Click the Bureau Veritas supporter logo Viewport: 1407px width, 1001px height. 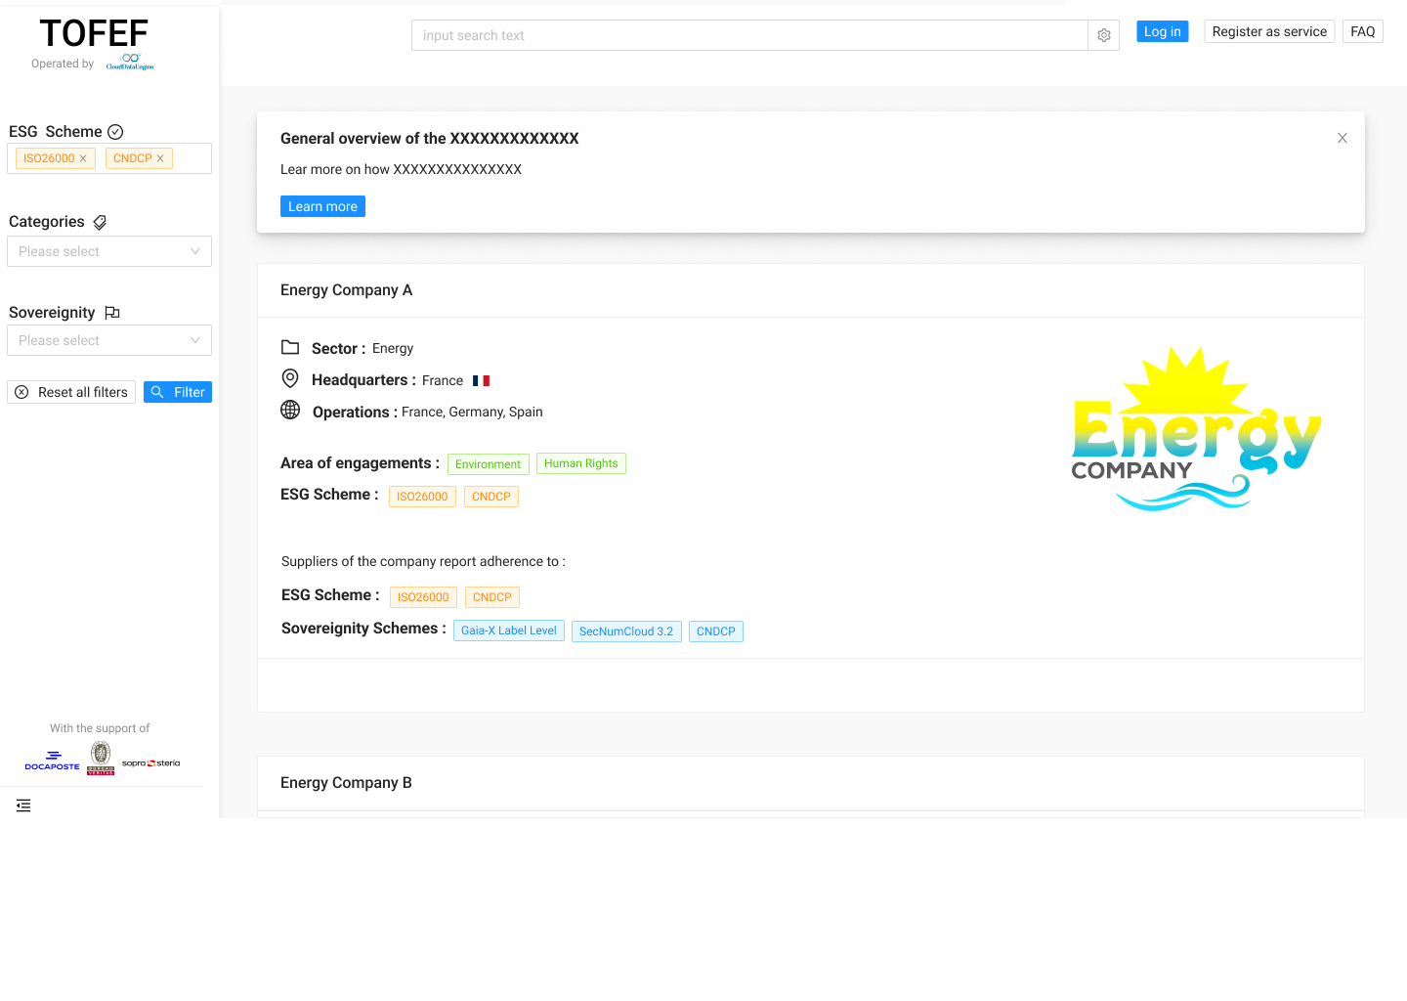[101, 758]
